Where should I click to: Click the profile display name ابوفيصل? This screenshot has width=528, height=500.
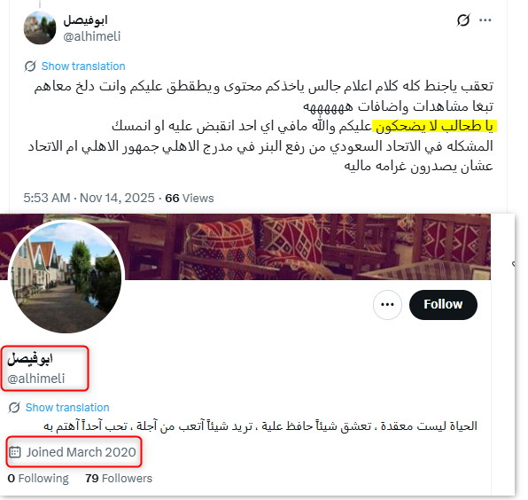click(x=30, y=358)
